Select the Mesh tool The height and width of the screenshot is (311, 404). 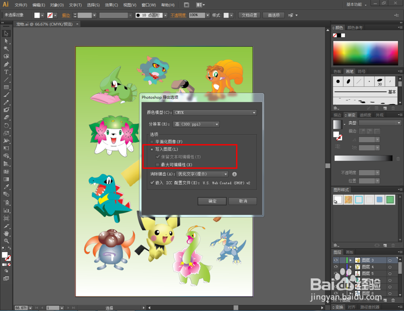point(6,172)
